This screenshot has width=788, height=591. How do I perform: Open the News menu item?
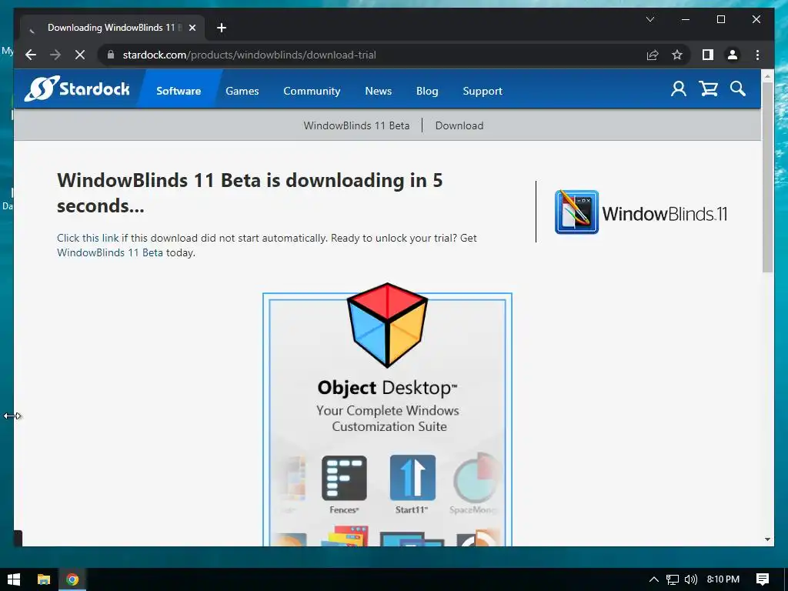tap(378, 91)
